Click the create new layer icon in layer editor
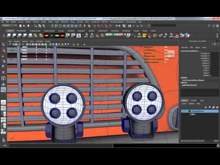220x165 pixels. (214, 107)
